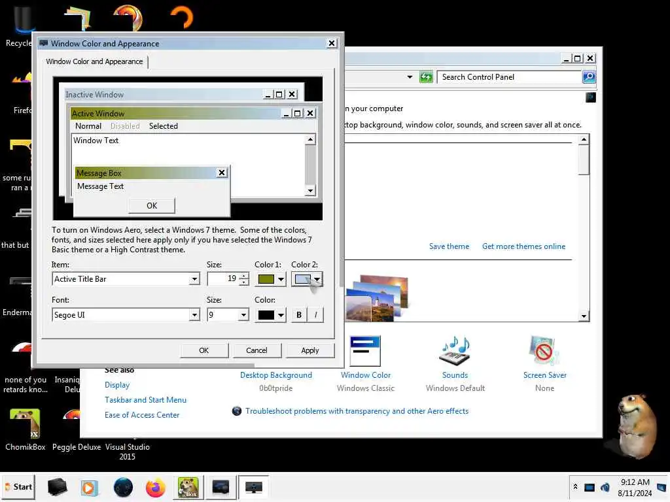Image resolution: width=670 pixels, height=502 pixels.
Task: Toggle Bold font button
Action: (298, 315)
